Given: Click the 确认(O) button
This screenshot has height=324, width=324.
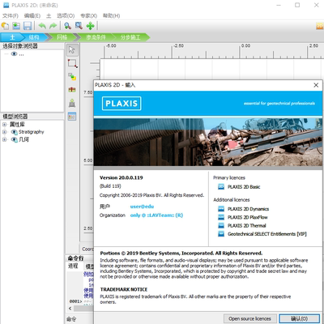Looking at the screenshot, I should 300,318.
